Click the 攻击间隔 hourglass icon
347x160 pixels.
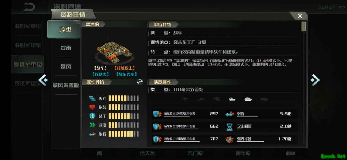coord(230,127)
